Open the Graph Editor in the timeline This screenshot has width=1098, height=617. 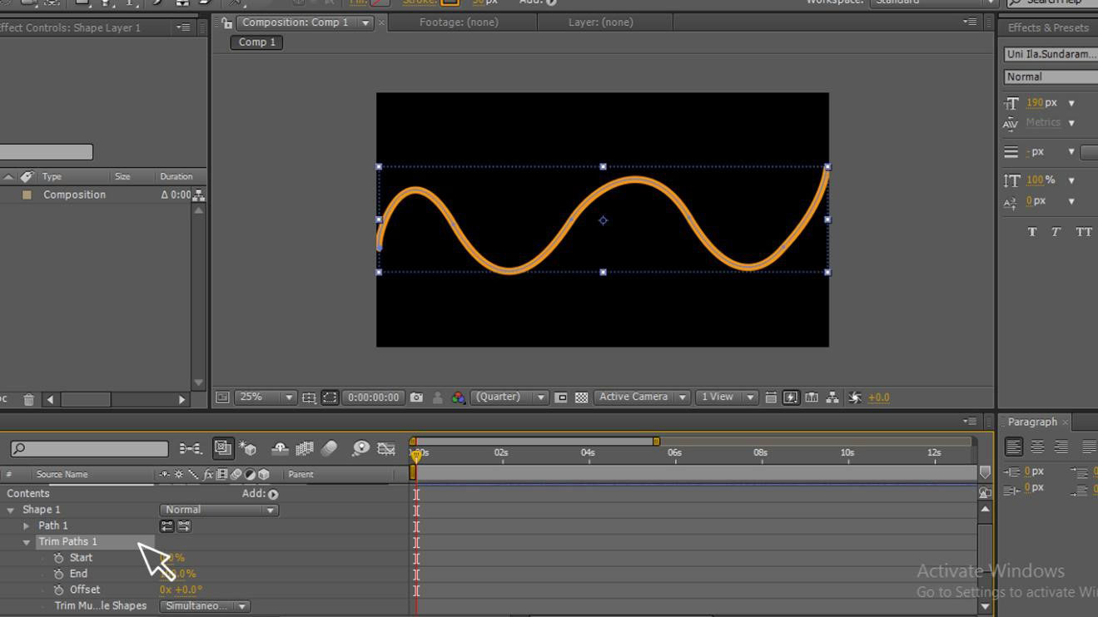point(385,449)
